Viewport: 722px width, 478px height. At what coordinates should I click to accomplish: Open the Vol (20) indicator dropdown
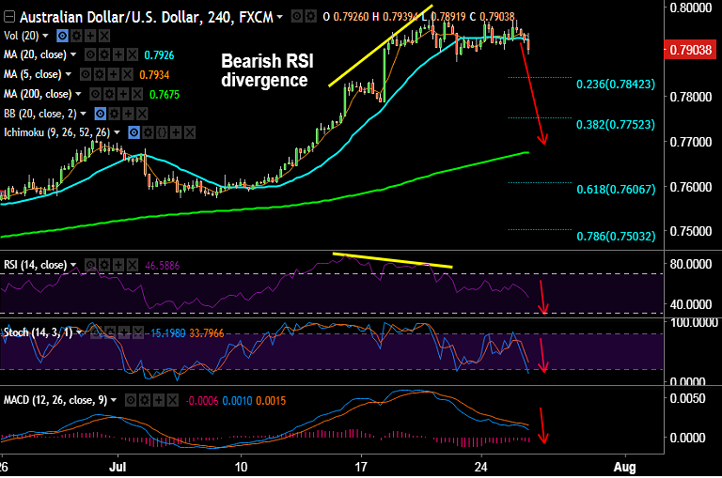pyautogui.click(x=45, y=36)
